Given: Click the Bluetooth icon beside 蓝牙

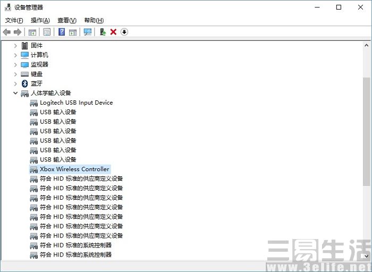Looking at the screenshot, I should [x=24, y=83].
